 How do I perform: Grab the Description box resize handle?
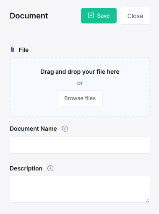pos(148,201)
